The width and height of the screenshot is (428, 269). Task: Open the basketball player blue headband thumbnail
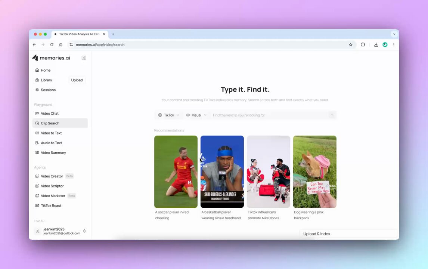[222, 172]
